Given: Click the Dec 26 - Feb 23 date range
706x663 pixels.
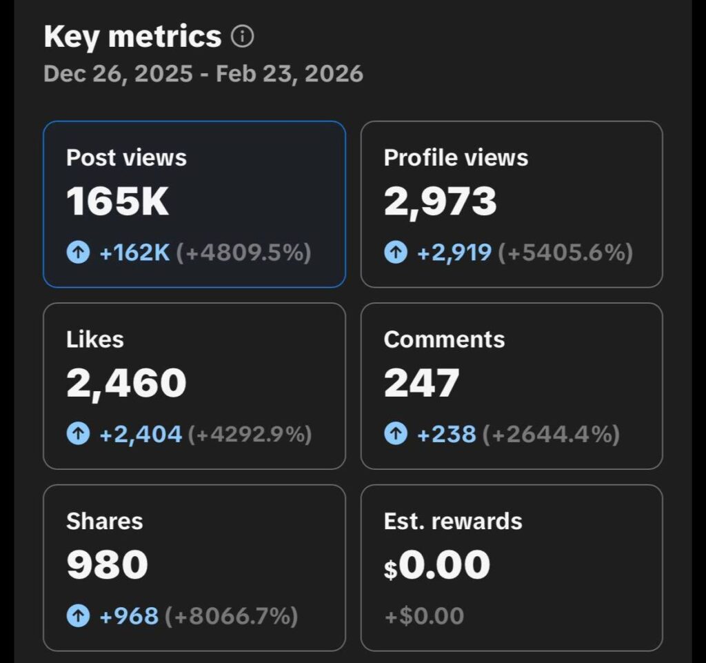Looking at the screenshot, I should [x=203, y=74].
